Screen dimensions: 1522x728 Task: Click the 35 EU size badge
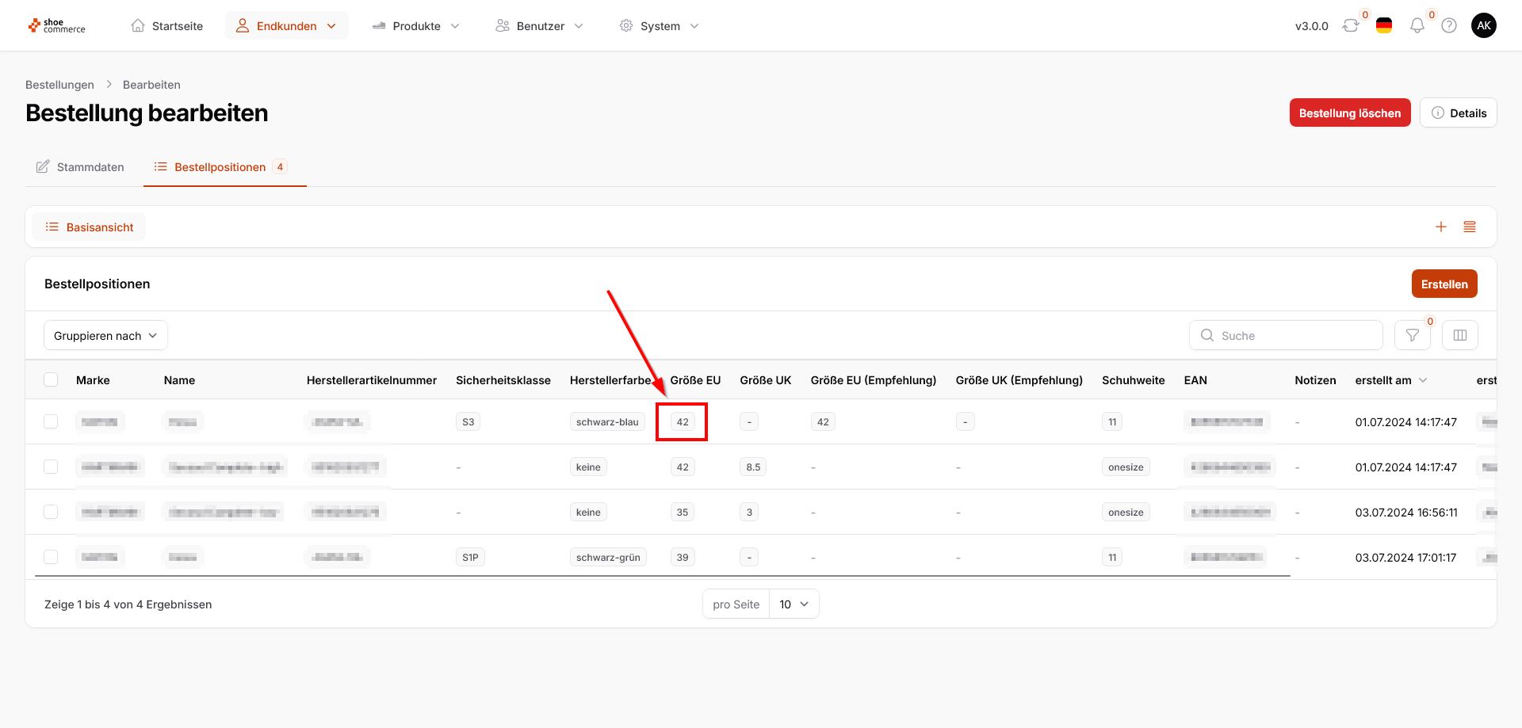(683, 513)
